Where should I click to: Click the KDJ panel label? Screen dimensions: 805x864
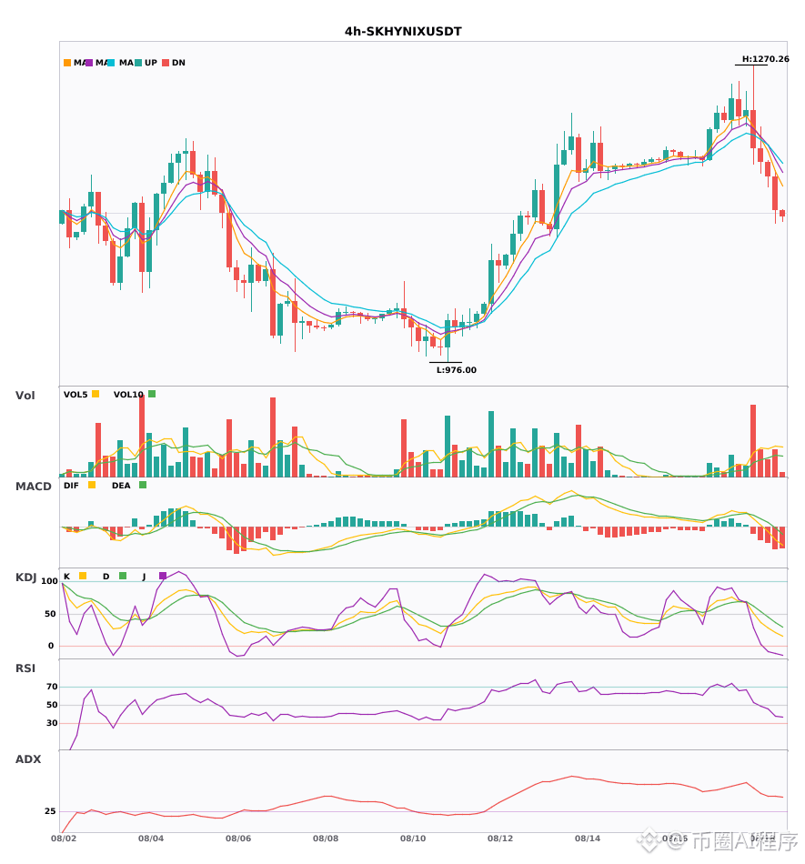click(25, 578)
